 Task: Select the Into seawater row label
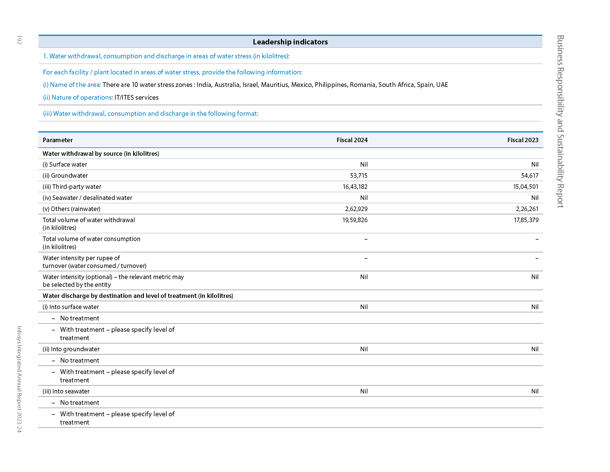(x=66, y=391)
